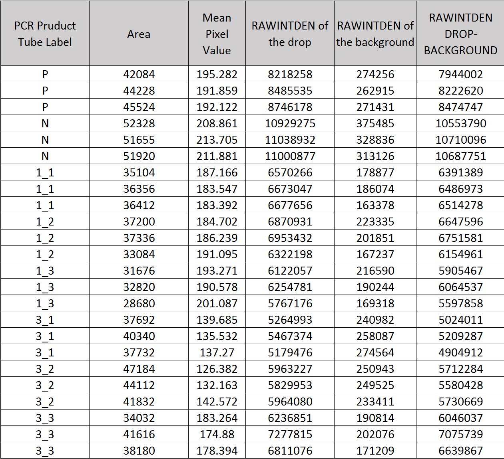Click the Area column header

[x=139, y=34]
